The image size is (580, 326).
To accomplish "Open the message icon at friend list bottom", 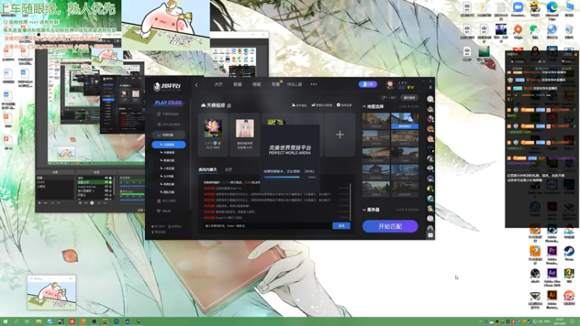I will point(430,235).
